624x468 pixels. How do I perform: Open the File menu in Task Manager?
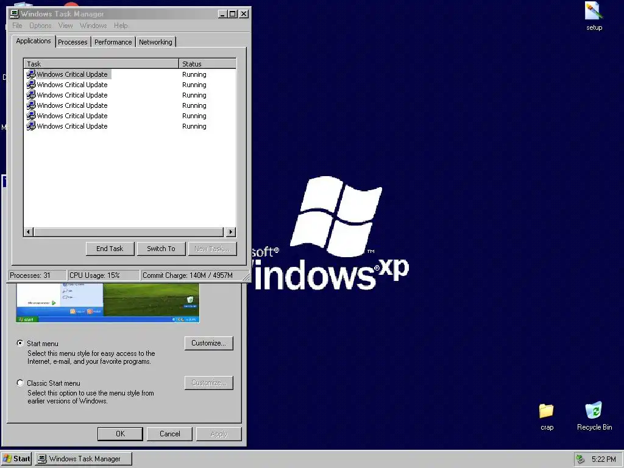click(17, 26)
